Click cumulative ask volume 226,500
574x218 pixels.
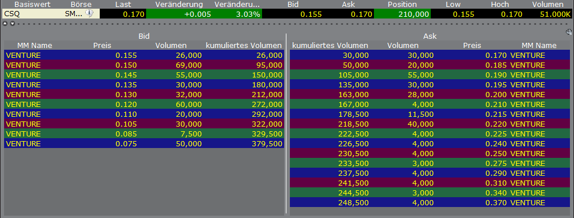tap(354, 143)
